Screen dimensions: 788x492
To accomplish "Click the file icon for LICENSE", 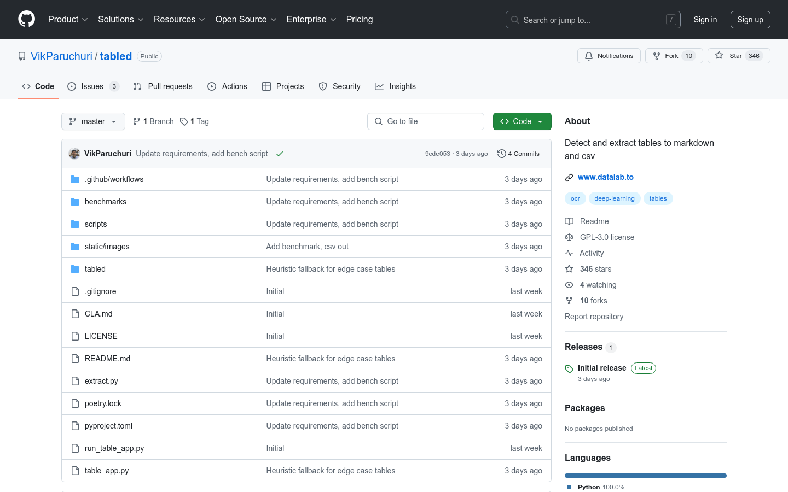I will pyautogui.click(x=75, y=336).
